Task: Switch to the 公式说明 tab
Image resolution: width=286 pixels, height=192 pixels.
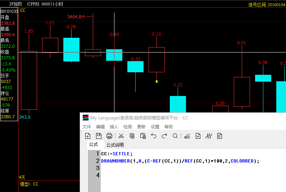Action: click(115, 145)
